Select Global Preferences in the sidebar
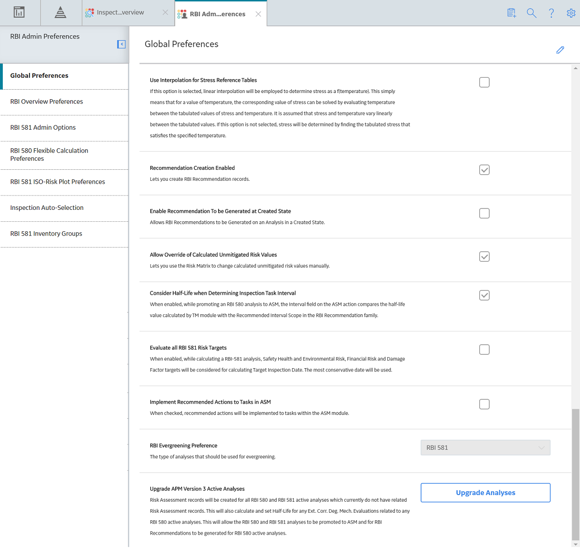This screenshot has height=548, width=580. pos(64,76)
